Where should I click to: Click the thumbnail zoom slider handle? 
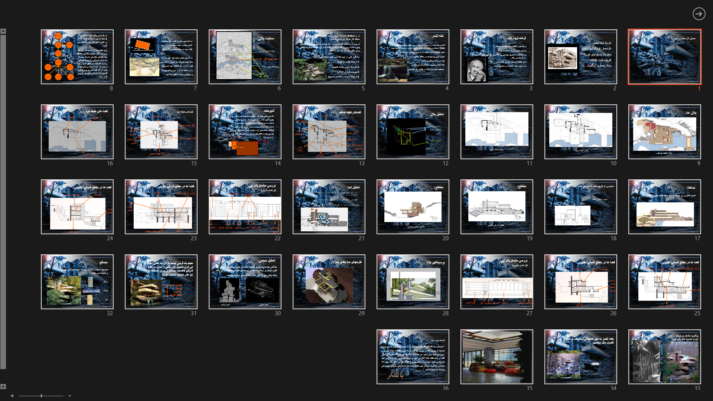[x=41, y=396]
